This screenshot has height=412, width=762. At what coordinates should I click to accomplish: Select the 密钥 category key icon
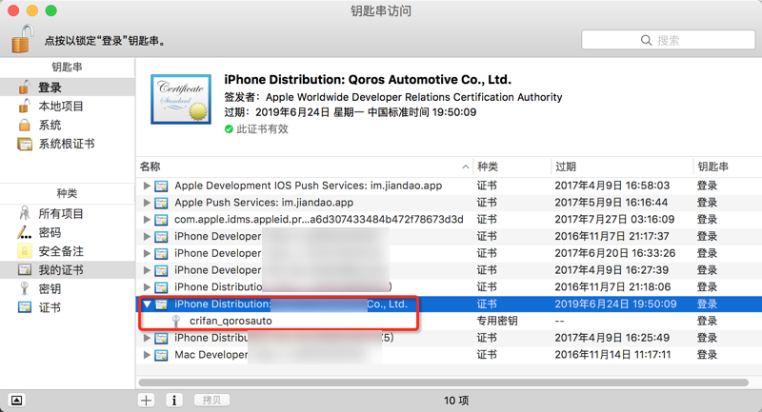25,288
